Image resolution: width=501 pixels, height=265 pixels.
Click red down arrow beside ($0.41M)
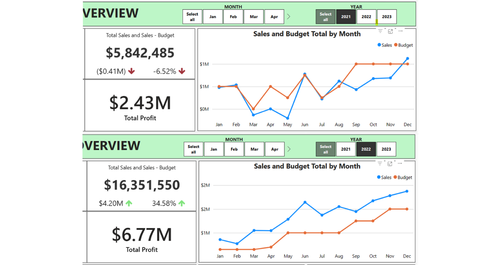click(x=132, y=71)
